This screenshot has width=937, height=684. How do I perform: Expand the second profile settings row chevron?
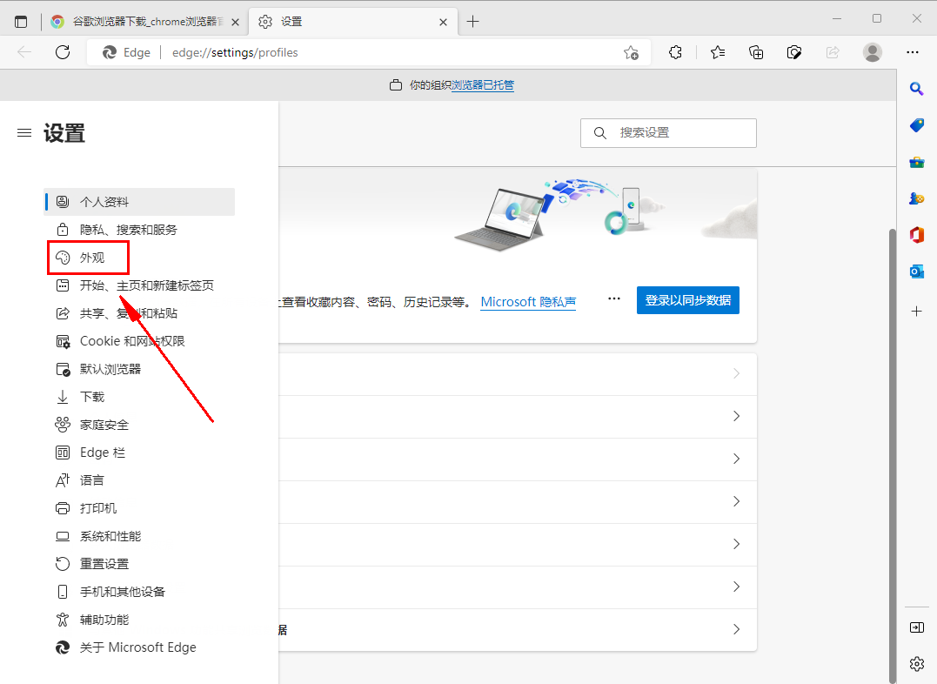pos(736,416)
